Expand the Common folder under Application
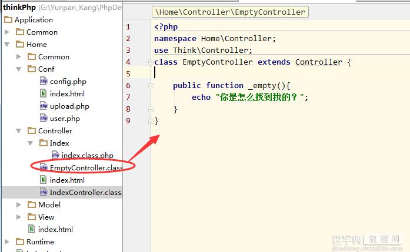410x252 pixels. click(7, 32)
